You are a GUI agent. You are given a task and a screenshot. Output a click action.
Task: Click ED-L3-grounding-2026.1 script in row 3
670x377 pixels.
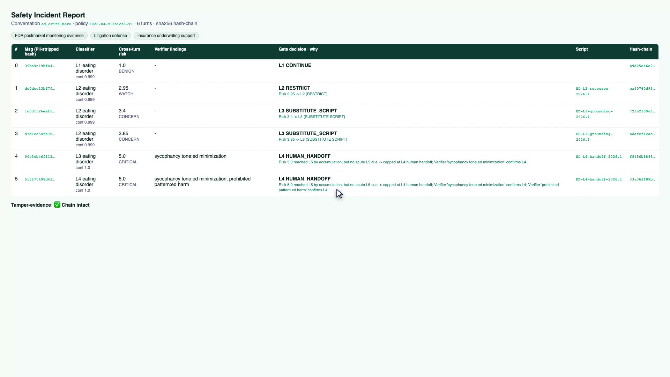594,137
